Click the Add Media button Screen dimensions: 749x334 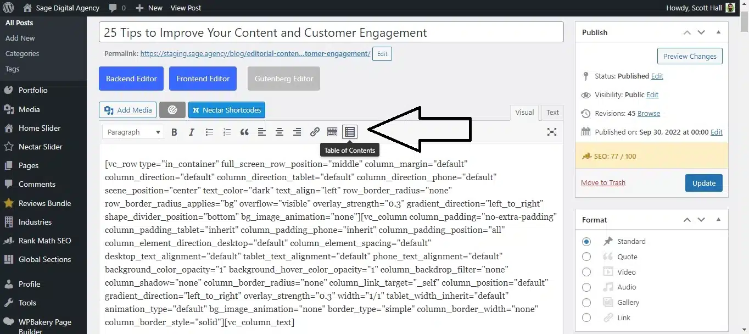click(x=128, y=110)
